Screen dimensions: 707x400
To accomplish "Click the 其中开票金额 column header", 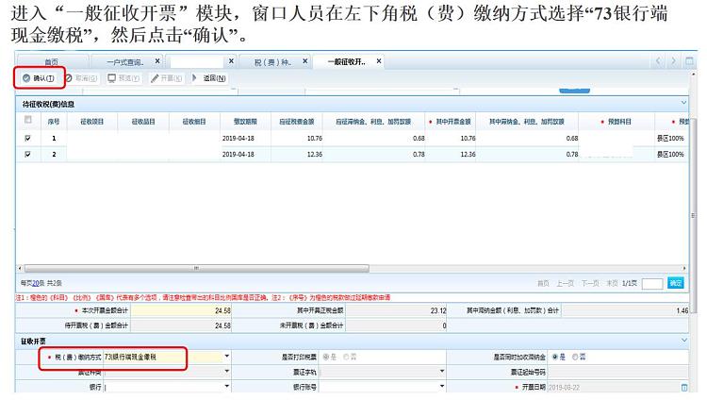I will pyautogui.click(x=450, y=122).
